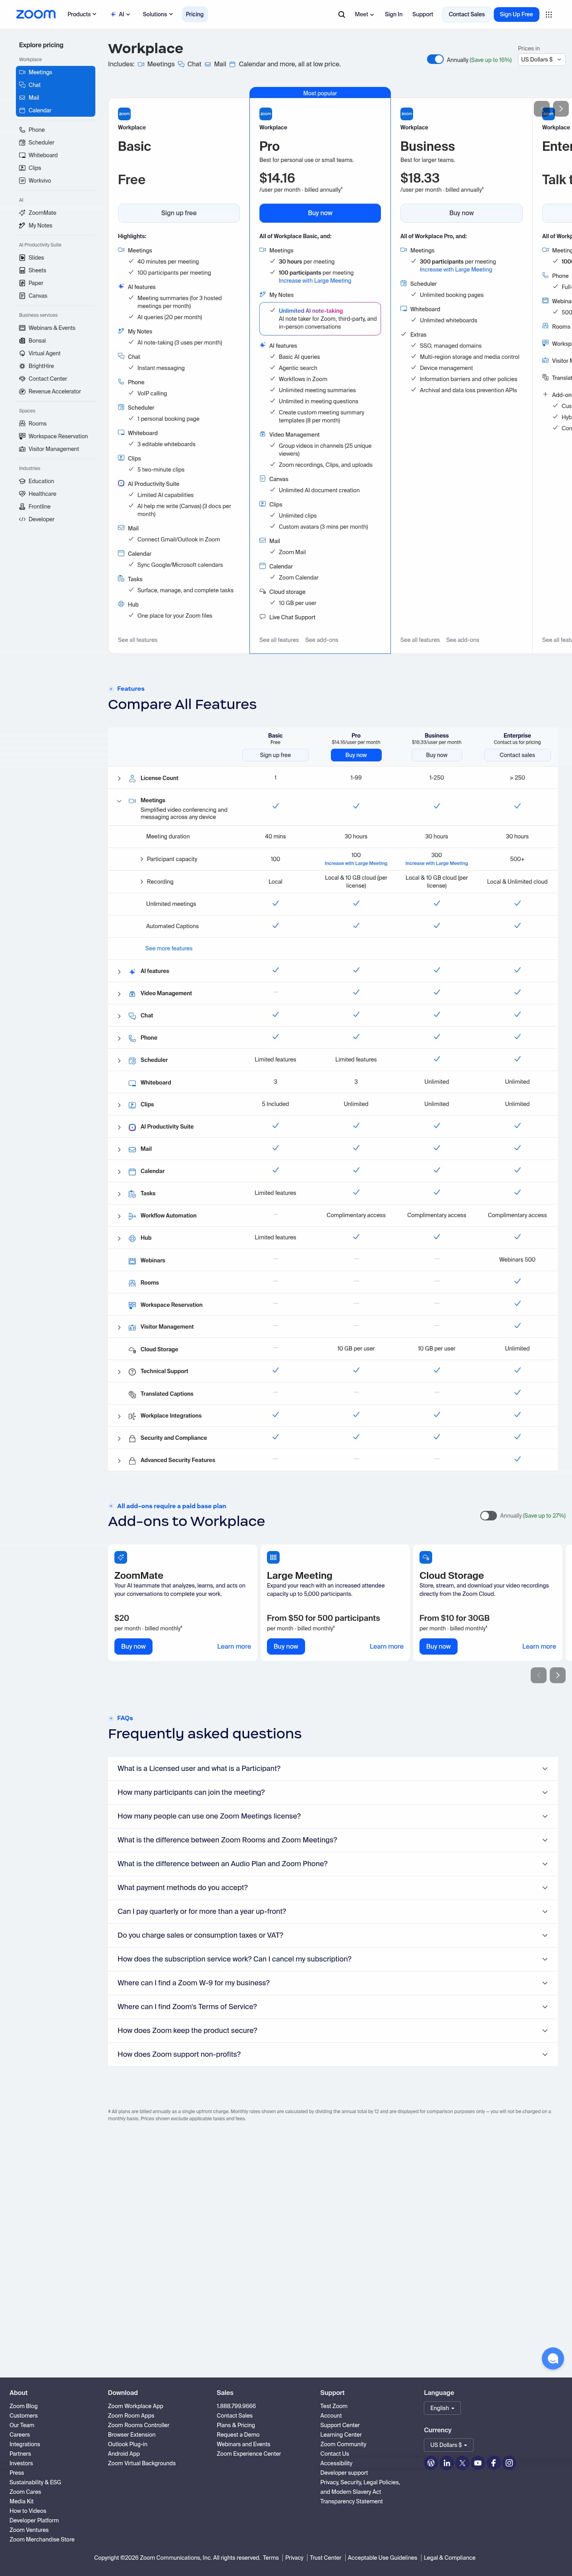
Task: Toggle Annually switch in Add-ons section
Action: click(x=488, y=1516)
